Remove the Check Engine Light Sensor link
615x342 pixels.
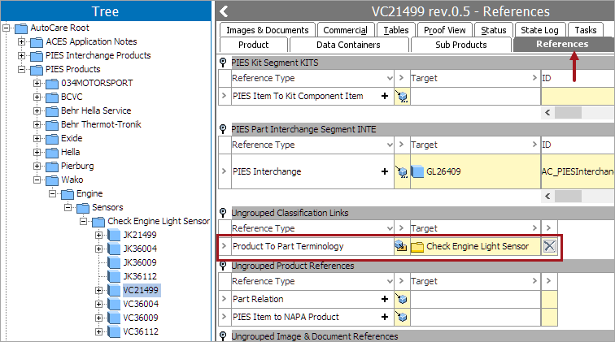click(x=550, y=247)
